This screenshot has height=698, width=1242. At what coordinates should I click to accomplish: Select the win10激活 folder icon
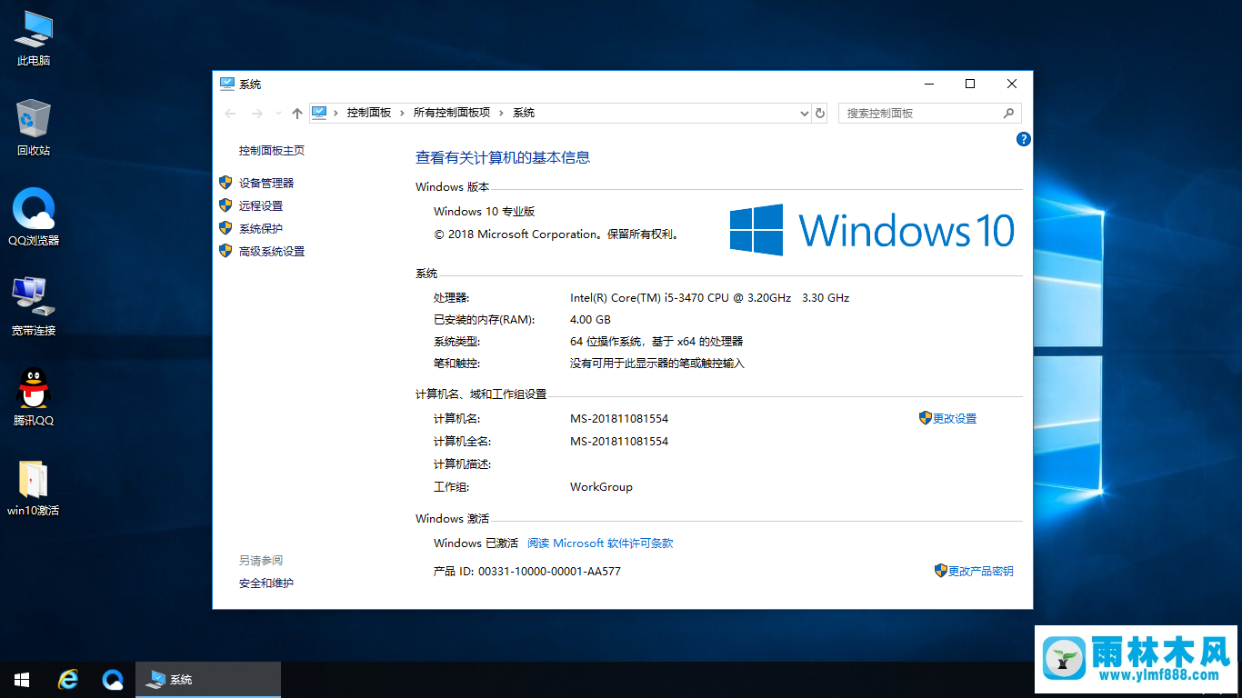[x=34, y=487]
